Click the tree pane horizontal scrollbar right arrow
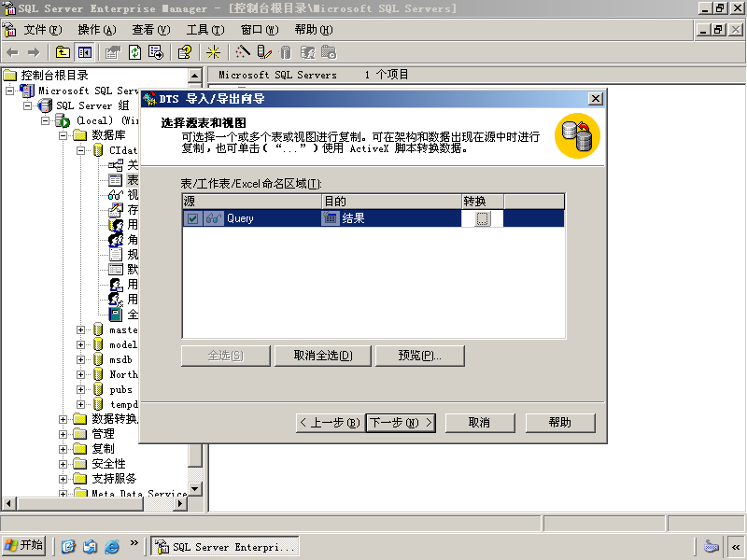 coord(180,503)
